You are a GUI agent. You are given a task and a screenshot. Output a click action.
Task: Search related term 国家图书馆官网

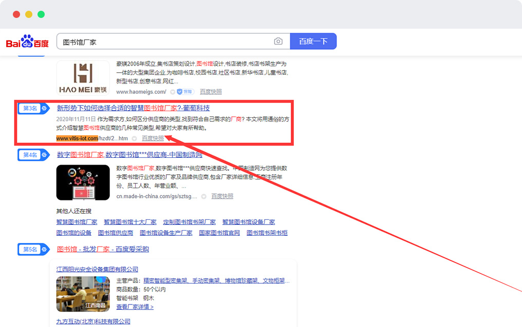point(219,233)
